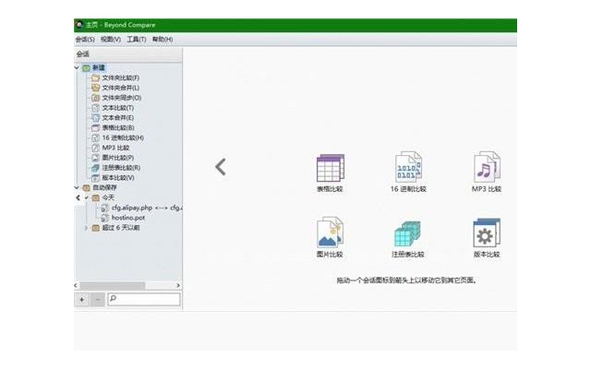Open the large 图片比较 picture icon
The image size is (591, 369).
331,232
